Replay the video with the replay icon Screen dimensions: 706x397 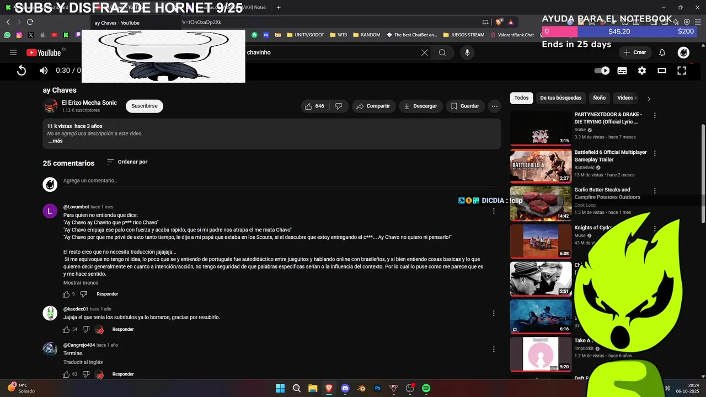tap(22, 71)
